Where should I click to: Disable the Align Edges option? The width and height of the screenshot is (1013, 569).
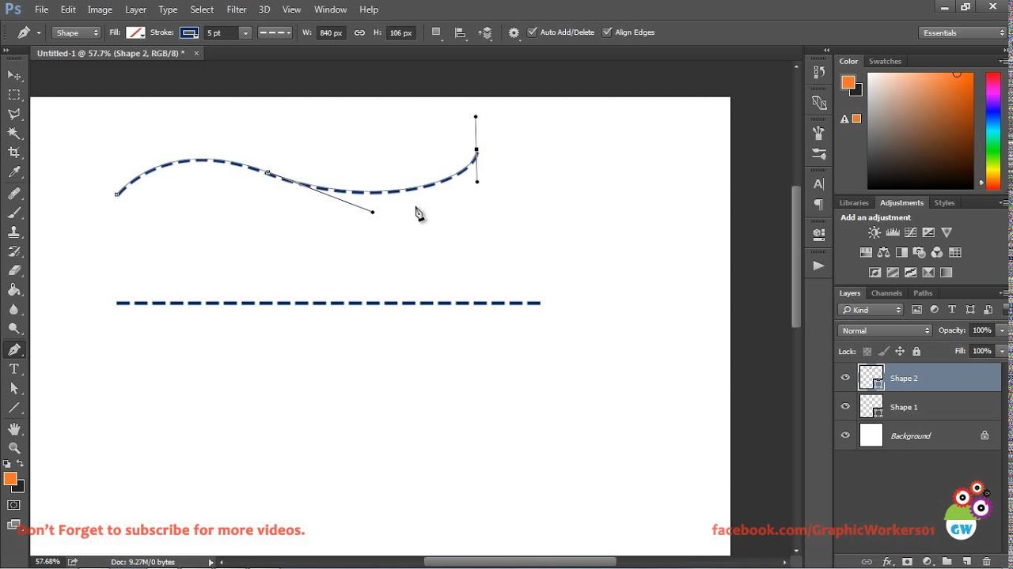[x=606, y=32]
